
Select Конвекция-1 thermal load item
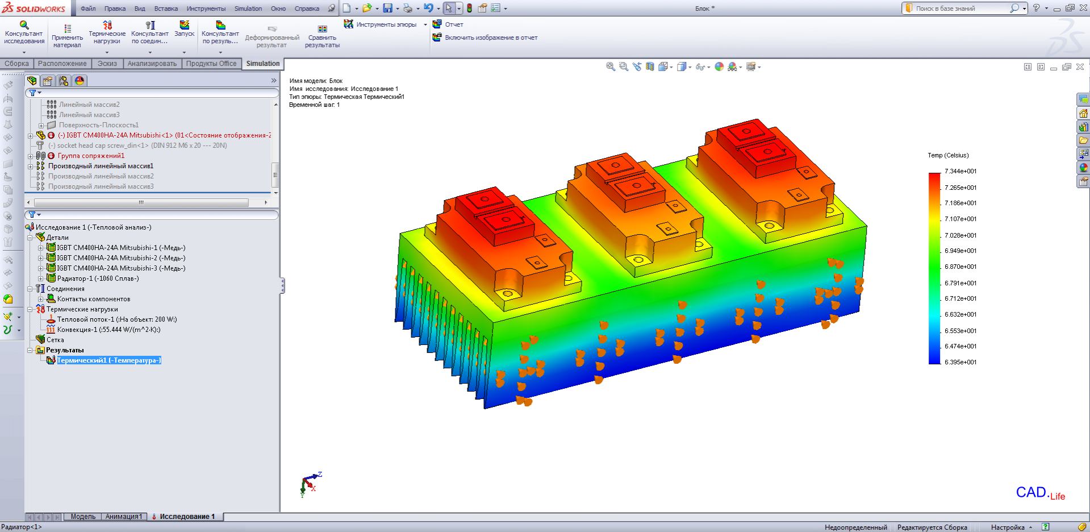tap(108, 330)
